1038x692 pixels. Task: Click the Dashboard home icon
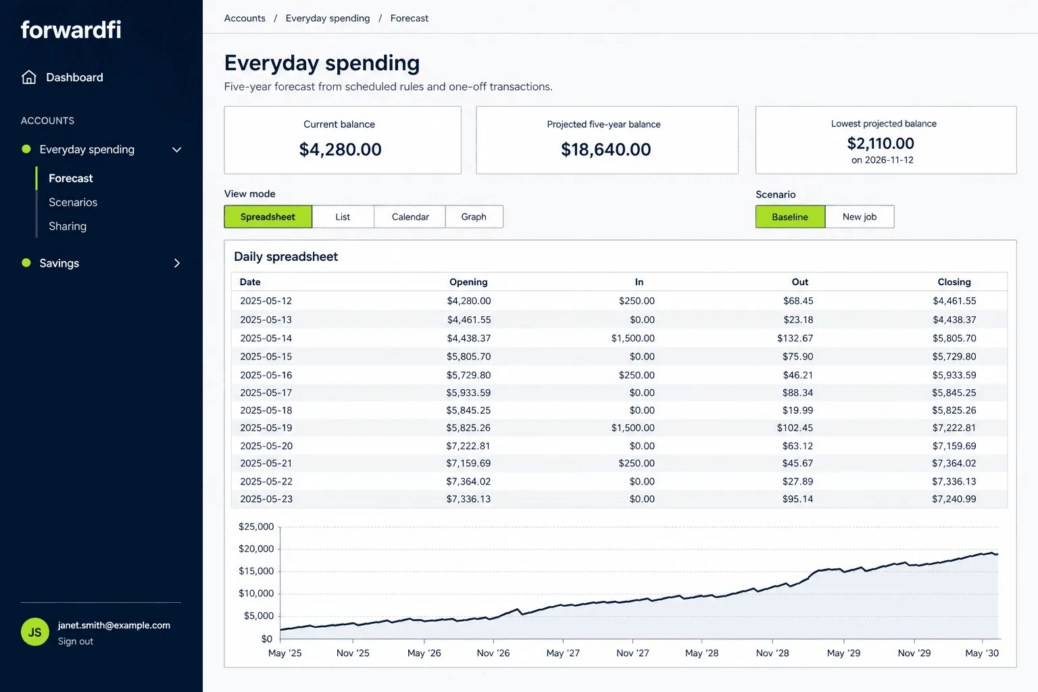(x=29, y=77)
